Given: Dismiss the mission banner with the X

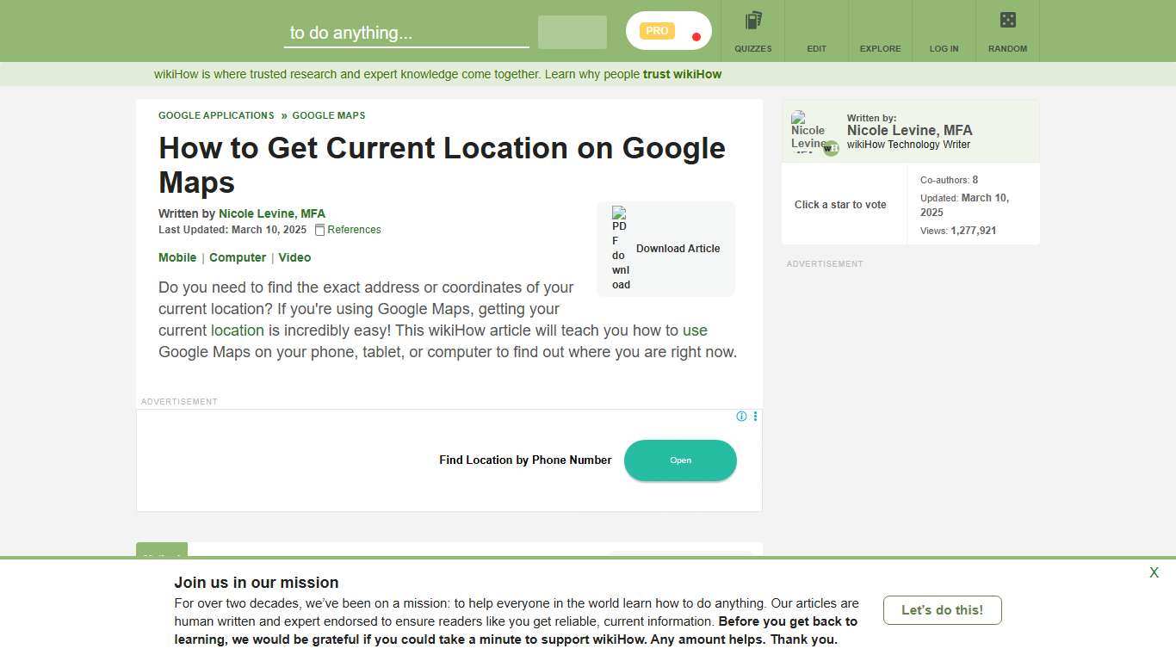Looking at the screenshot, I should click(x=1154, y=572).
